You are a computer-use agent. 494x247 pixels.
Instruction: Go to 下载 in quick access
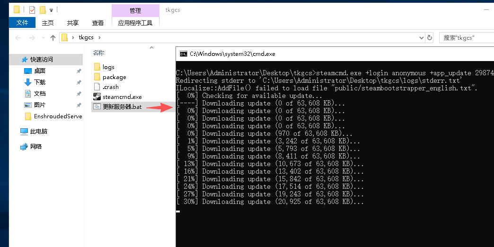[40, 82]
